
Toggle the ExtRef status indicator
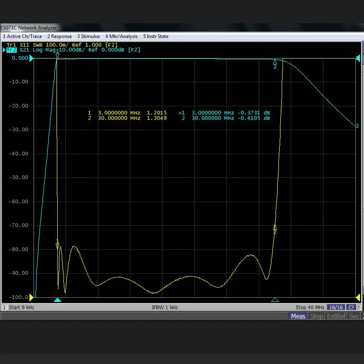(337, 316)
